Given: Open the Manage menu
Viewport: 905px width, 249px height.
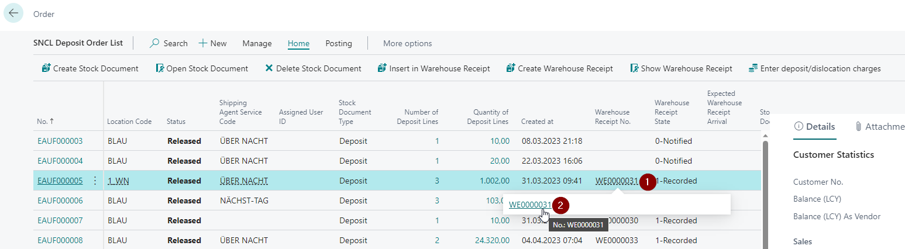Looking at the screenshot, I should pyautogui.click(x=257, y=43).
